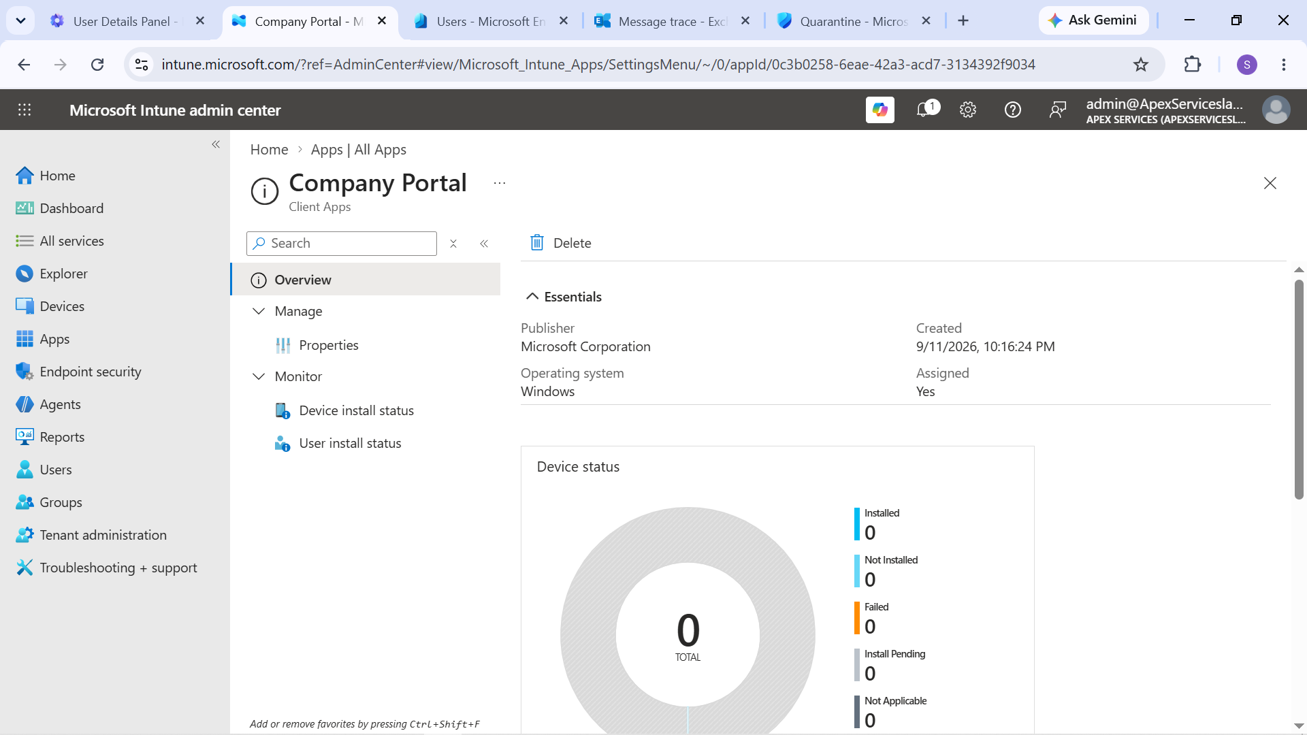The width and height of the screenshot is (1307, 735).
Task: Select the Overview menu item
Action: pos(366,280)
